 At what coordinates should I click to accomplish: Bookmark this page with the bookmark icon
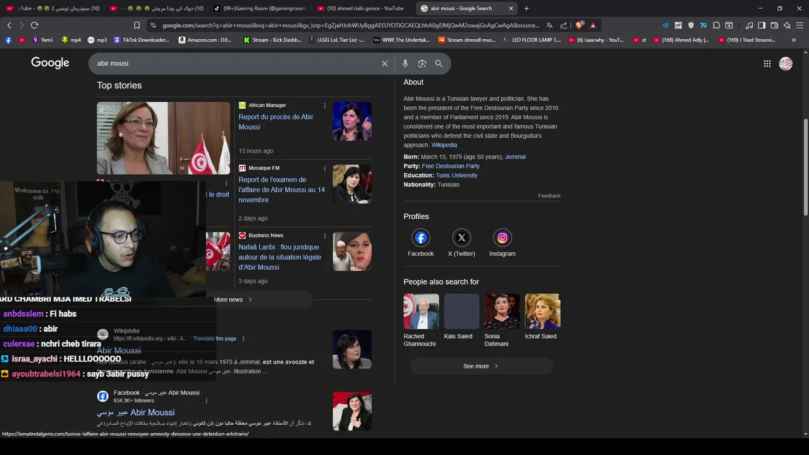(137, 25)
